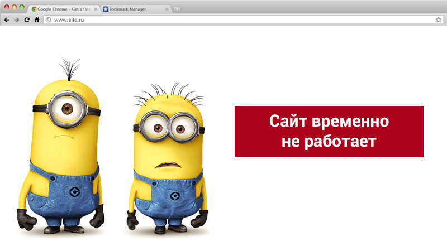Screen dimensions: 447x251
Task: Maximize the window with the green button
Action: click(22, 7)
